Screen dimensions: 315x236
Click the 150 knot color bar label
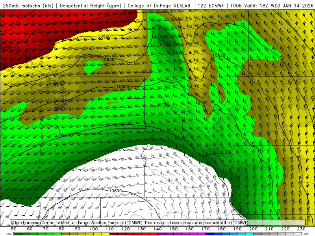(x=174, y=229)
